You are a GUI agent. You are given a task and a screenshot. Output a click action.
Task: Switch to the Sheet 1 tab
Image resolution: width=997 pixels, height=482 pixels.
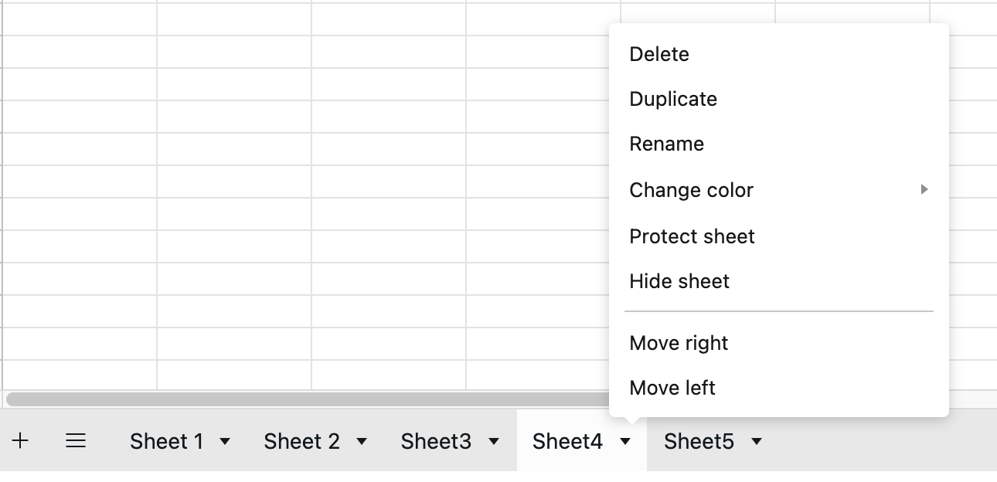[166, 441]
